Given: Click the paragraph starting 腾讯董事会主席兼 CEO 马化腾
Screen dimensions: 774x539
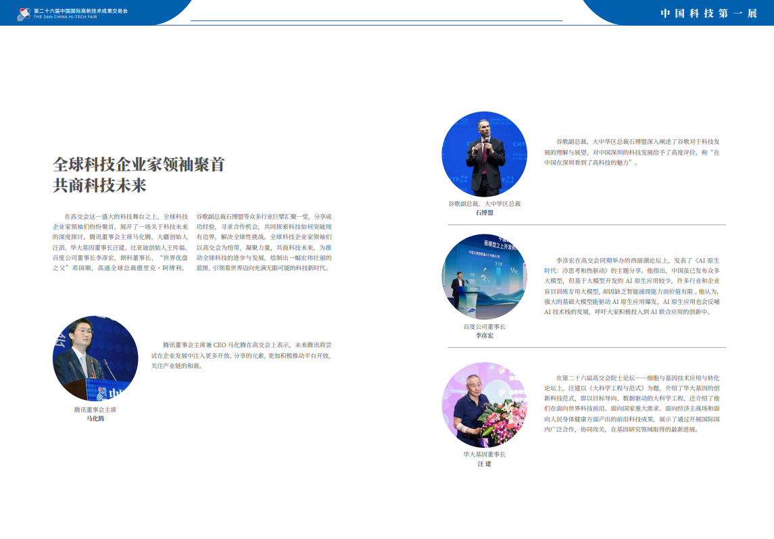Looking at the screenshot, I should (x=241, y=355).
